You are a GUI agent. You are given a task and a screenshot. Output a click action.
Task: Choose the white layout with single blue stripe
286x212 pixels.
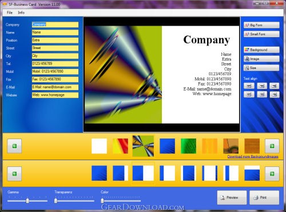tap(231, 173)
